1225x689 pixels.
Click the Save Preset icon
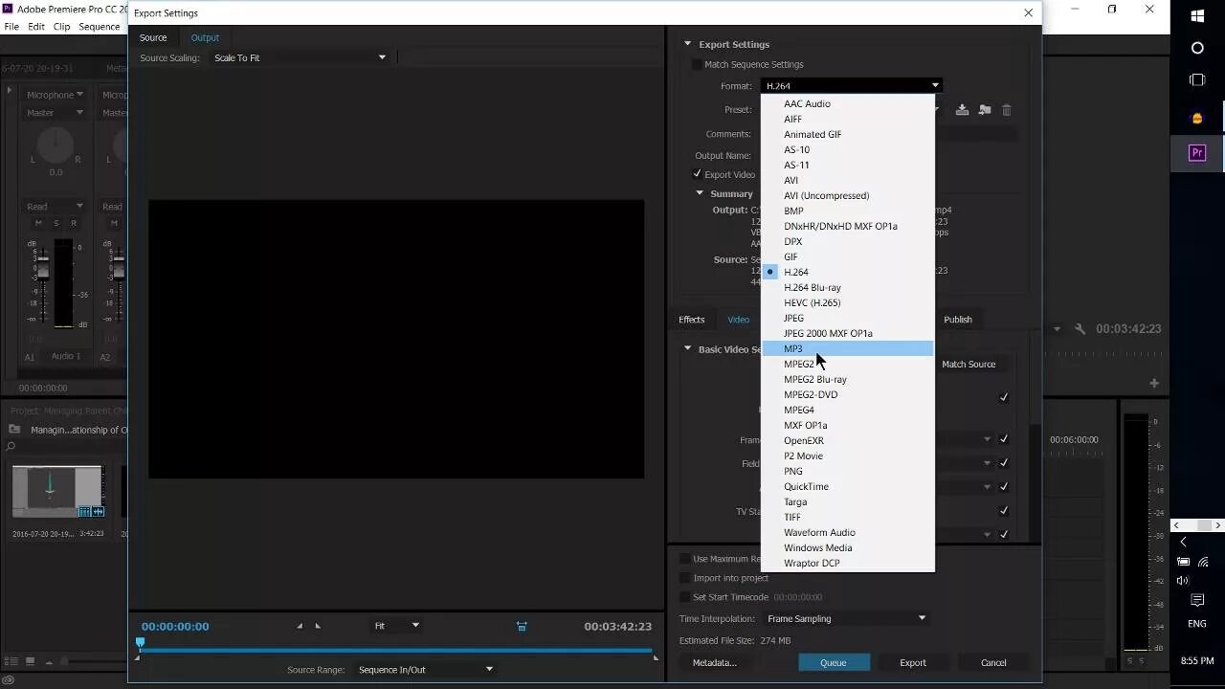pos(962,110)
